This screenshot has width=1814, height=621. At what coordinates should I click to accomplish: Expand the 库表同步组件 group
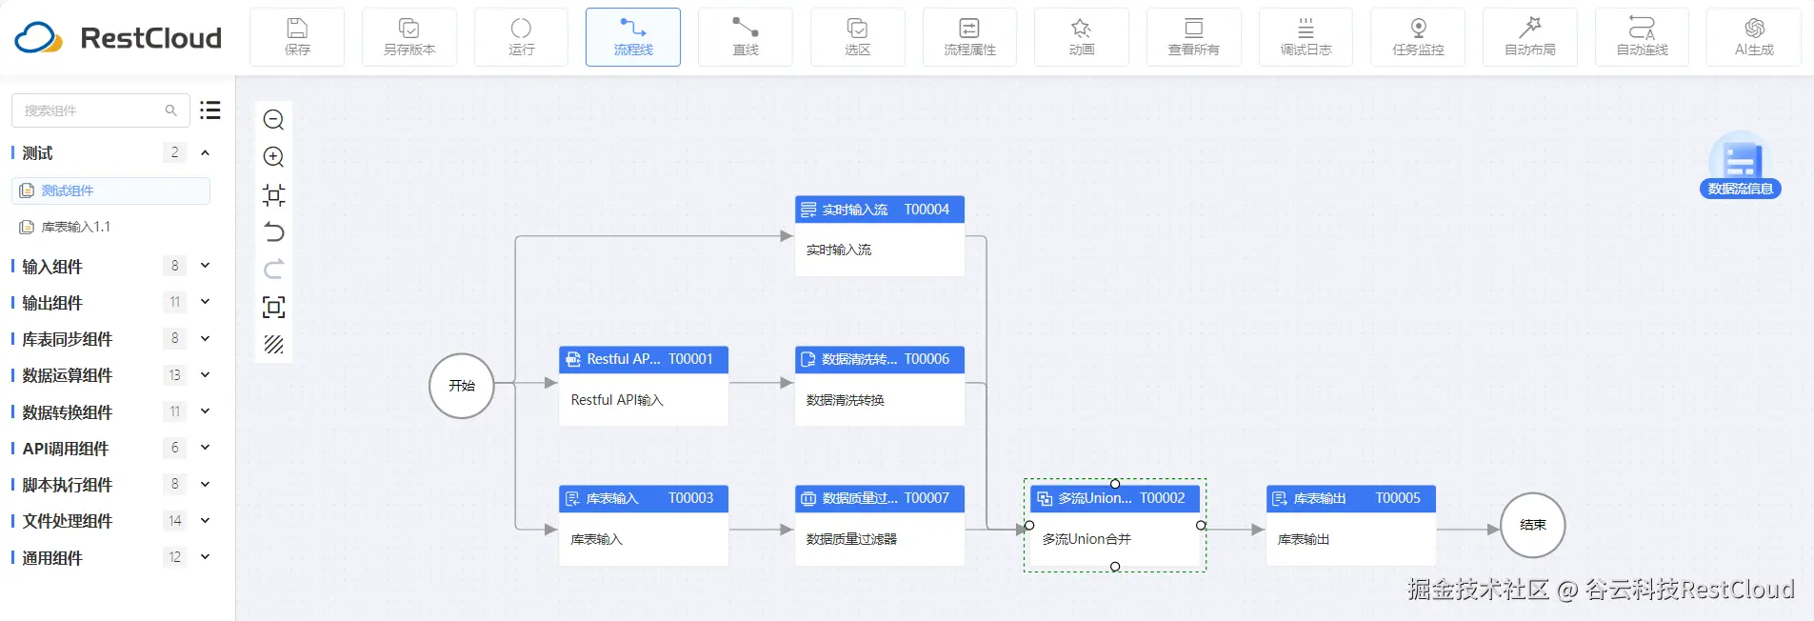click(x=205, y=338)
